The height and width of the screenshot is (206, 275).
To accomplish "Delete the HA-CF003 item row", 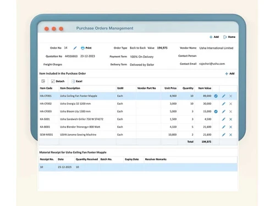I will point(230,112).
